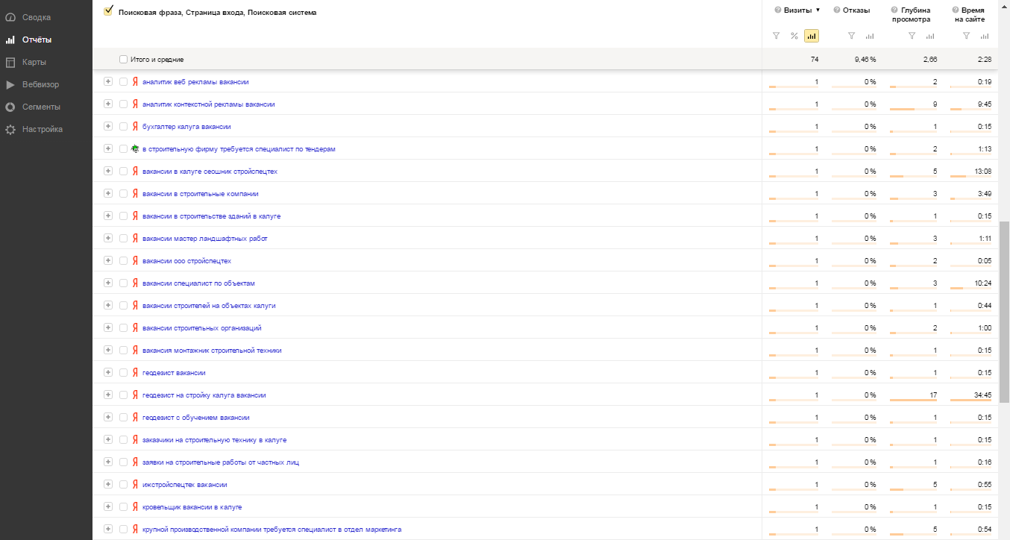The width and height of the screenshot is (1010, 540).
Task: Click the Настройка gear sidebar icon
Action: [x=10, y=129]
